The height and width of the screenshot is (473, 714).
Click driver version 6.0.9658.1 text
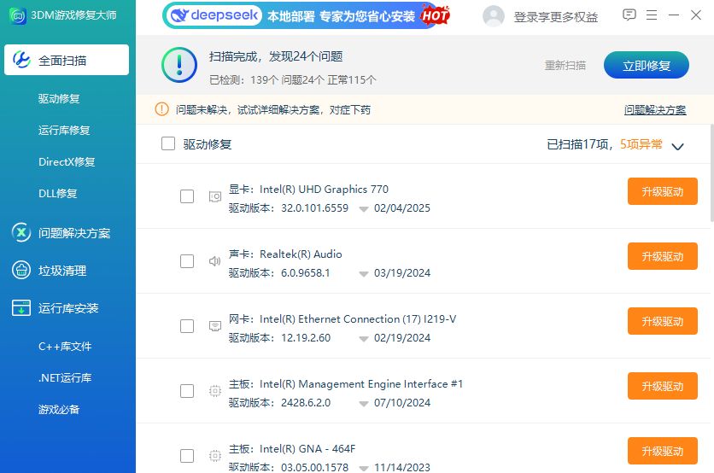306,272
